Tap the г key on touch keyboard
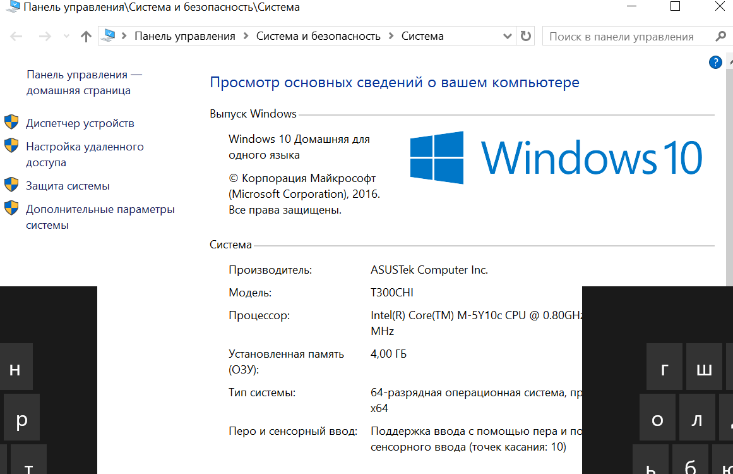Screen dimensions: 733x474 (x=664, y=367)
